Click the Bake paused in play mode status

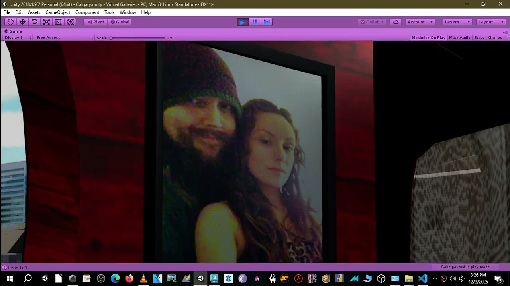point(465,267)
